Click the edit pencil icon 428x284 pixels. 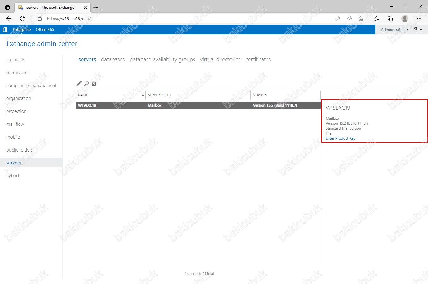[79, 84]
